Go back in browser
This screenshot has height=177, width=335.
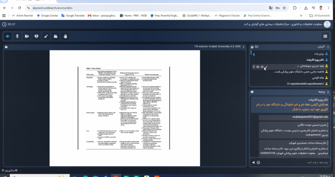5,8
